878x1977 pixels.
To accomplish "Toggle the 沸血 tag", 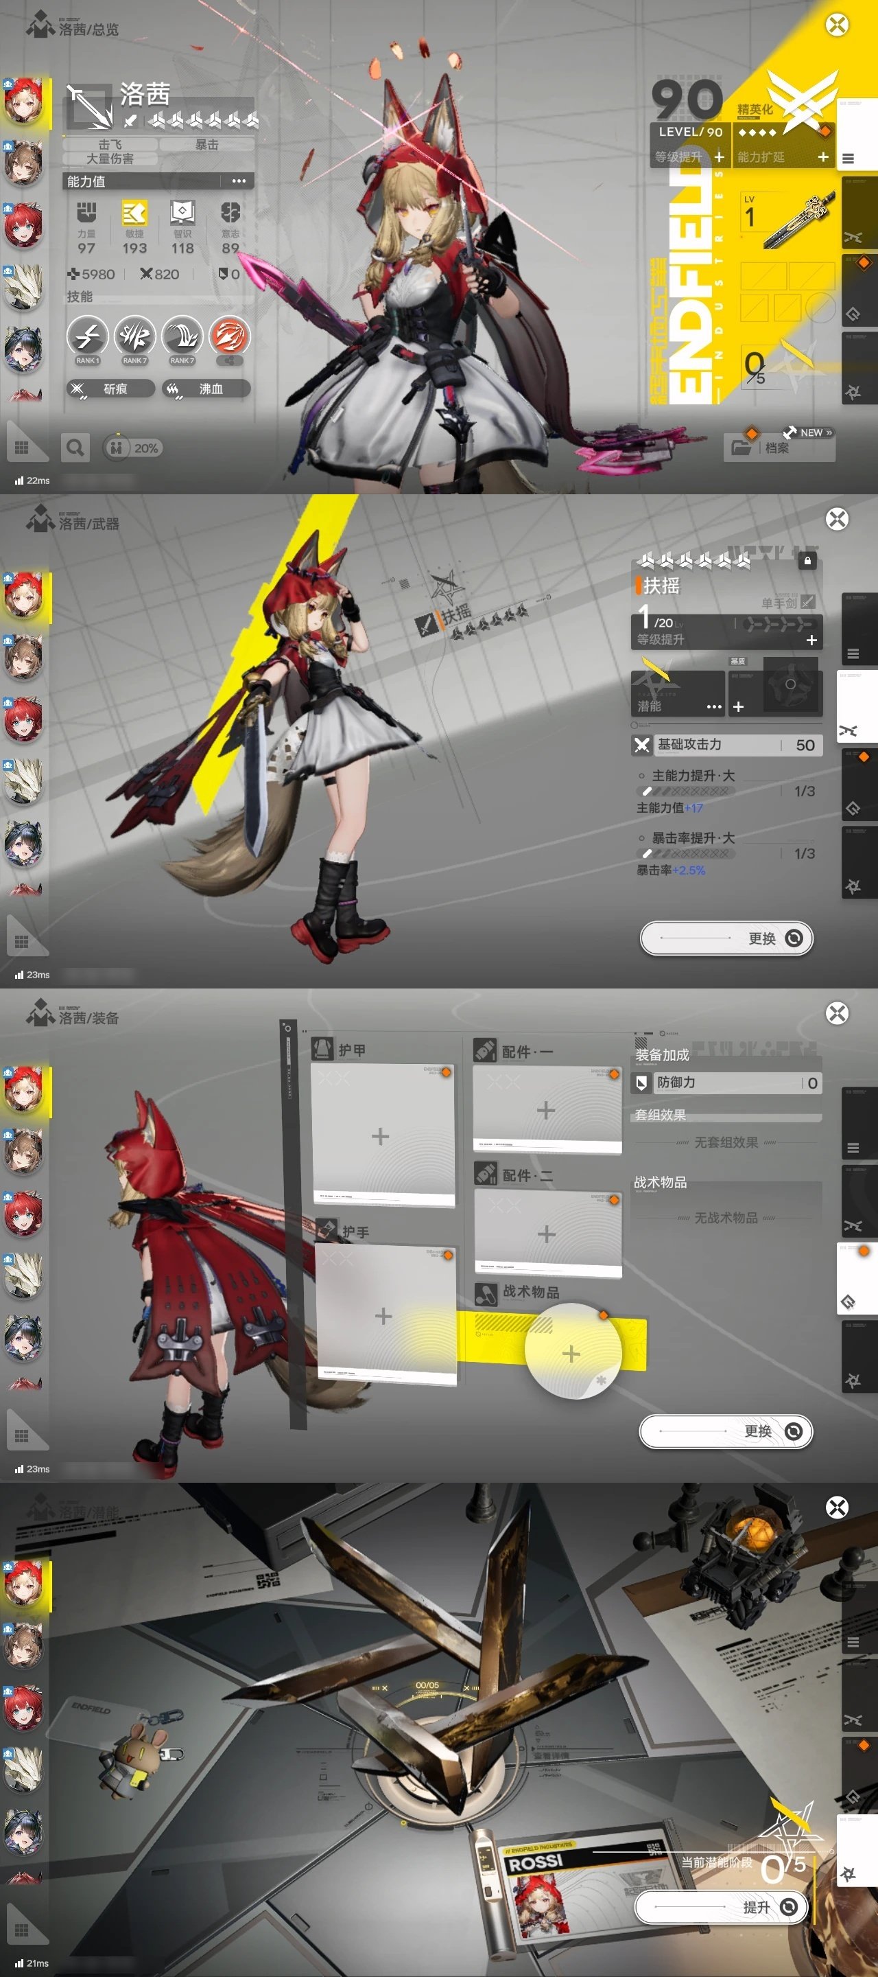I will click(206, 389).
